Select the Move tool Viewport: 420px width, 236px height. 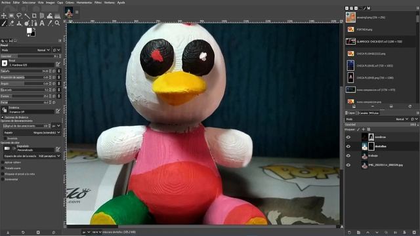click(x=4, y=16)
